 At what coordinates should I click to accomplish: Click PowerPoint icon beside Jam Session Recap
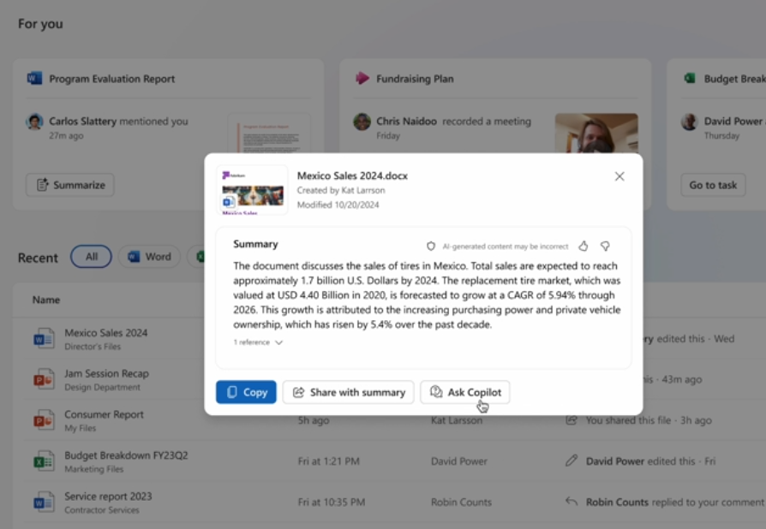tap(44, 379)
